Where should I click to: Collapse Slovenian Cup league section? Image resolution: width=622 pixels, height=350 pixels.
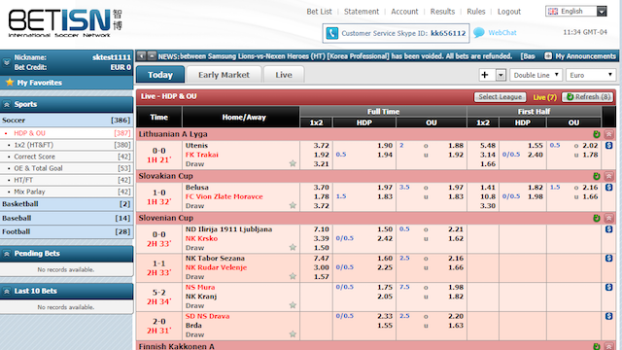(x=609, y=218)
